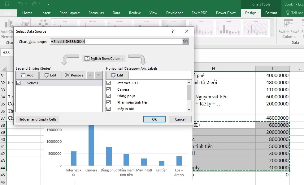Click cell with Nguyên vật liệu text
Screen dimensions: 304x185
click(224, 97)
